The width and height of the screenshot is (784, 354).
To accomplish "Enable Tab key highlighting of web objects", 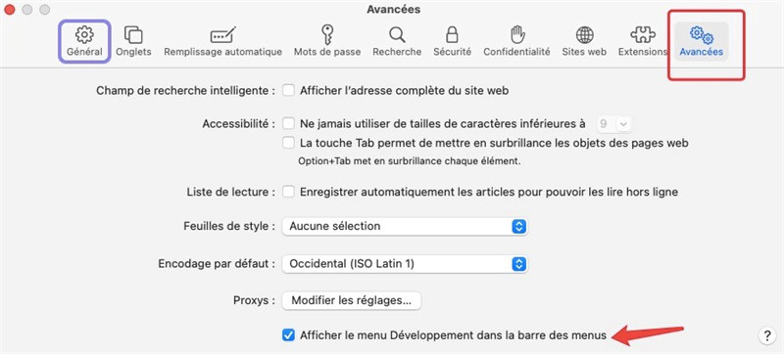I will 288,143.
